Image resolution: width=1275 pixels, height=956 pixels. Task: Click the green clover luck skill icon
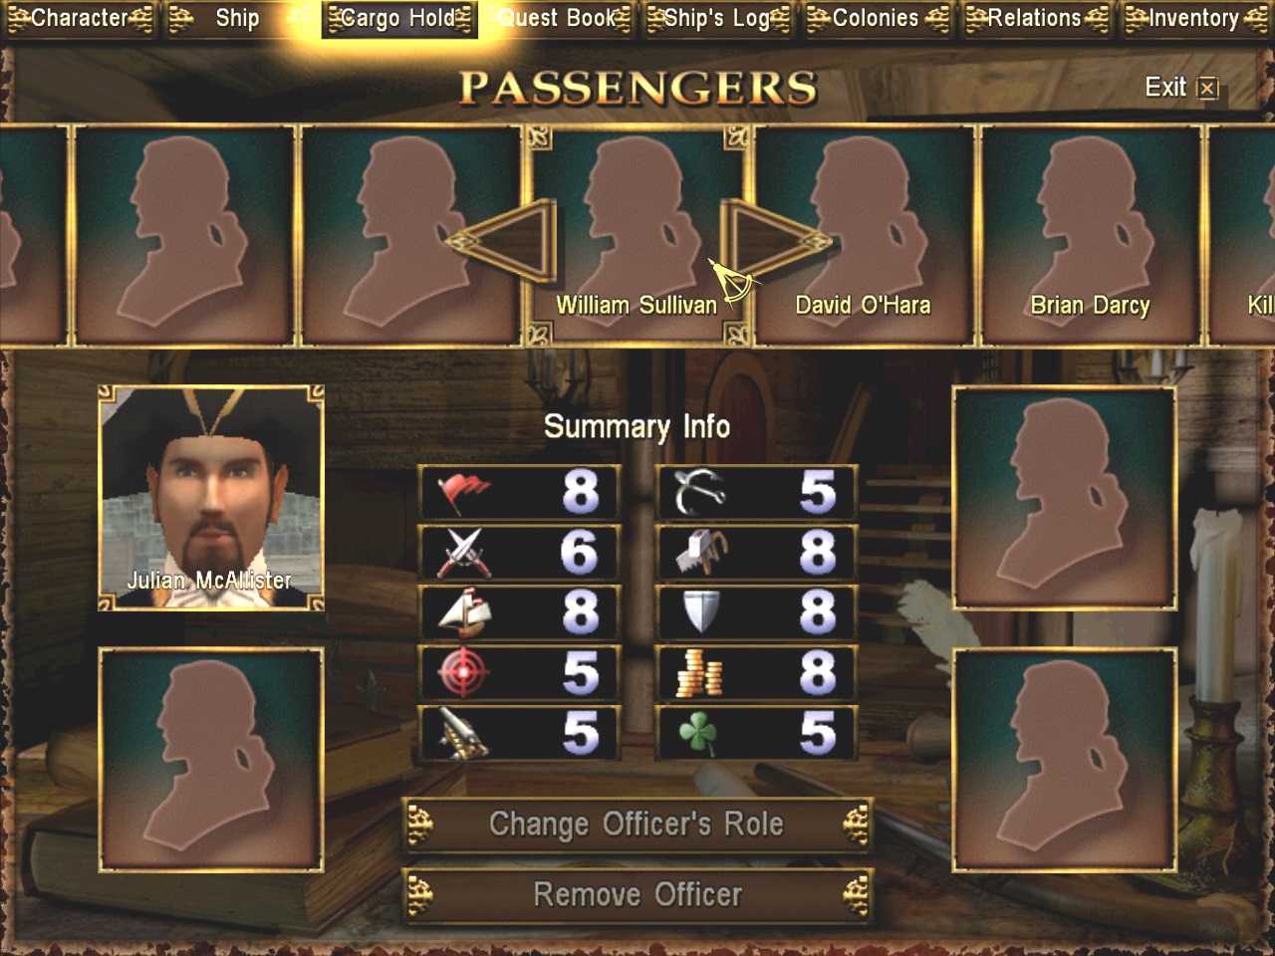point(699,734)
